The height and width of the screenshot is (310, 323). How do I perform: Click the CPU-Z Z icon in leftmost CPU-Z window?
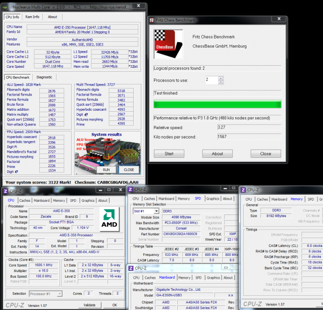pos(6,191)
